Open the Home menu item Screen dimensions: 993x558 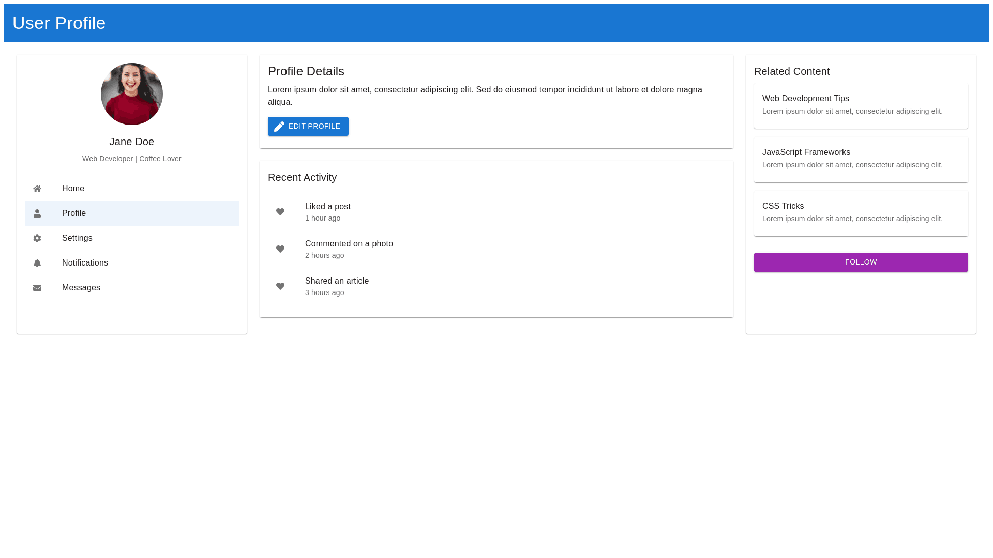[131, 189]
